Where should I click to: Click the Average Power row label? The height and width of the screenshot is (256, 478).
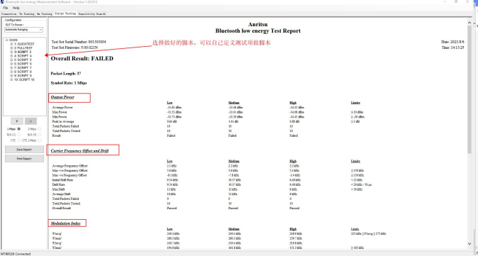62,108
